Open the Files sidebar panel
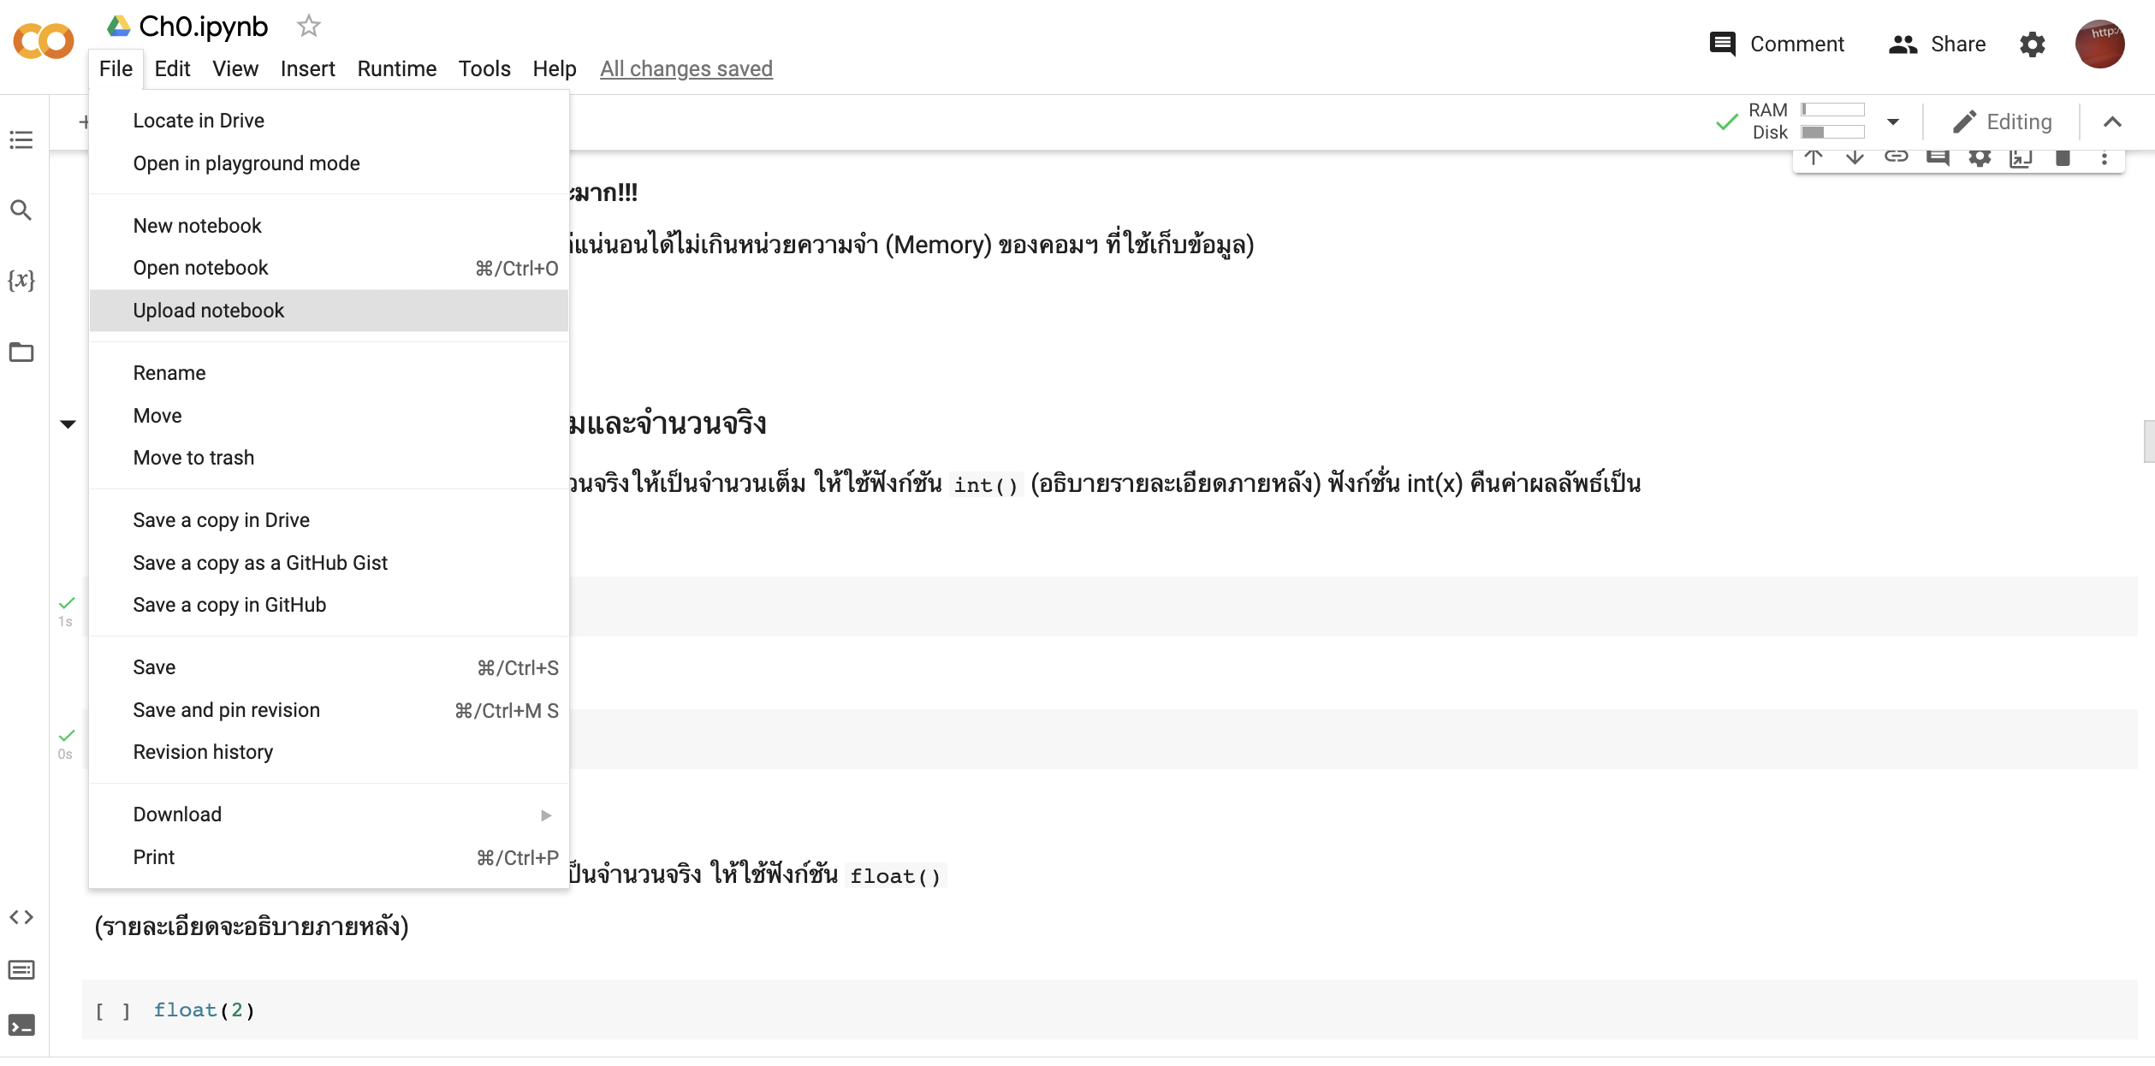 [21, 352]
